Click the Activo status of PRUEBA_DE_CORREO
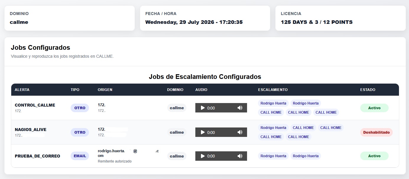Viewport: 409px width, 179px height. tap(374, 156)
